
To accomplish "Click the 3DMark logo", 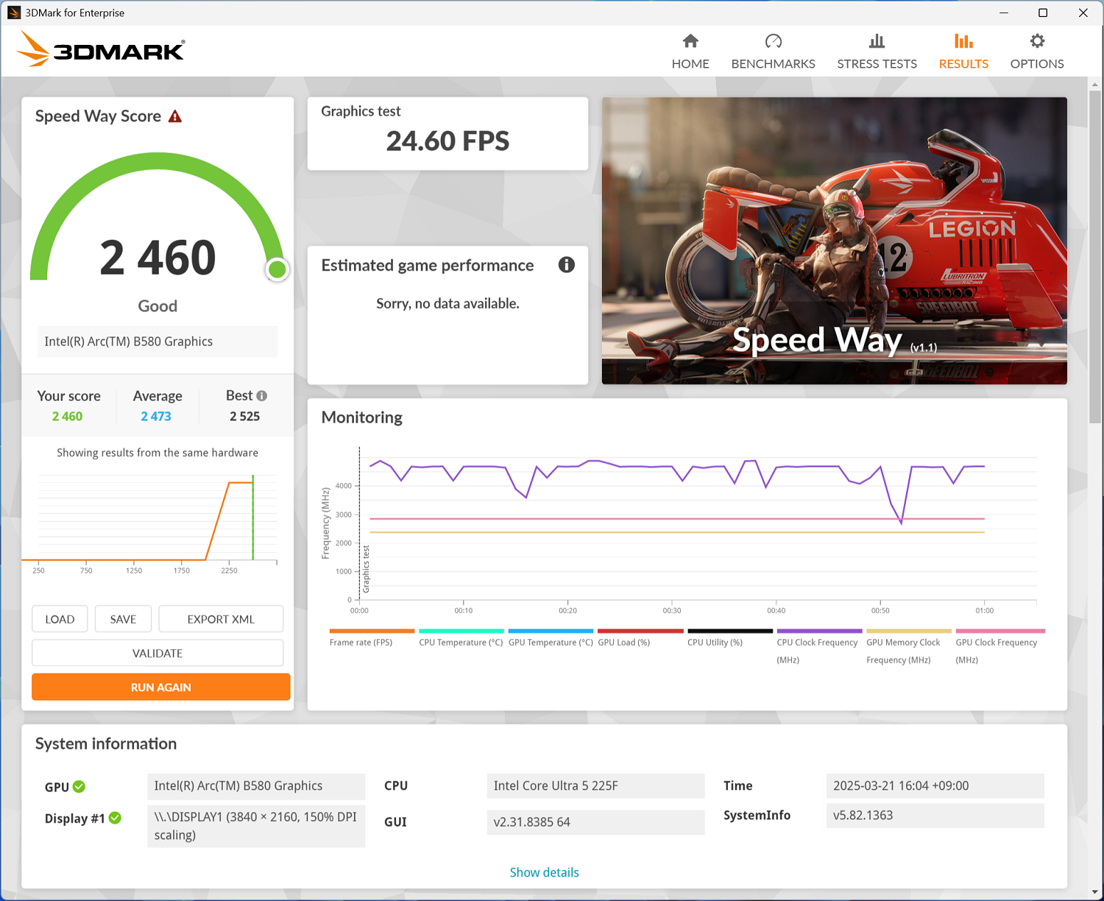I will tap(101, 49).
